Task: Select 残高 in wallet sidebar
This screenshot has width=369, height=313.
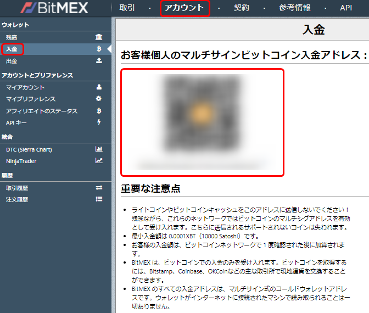Action: pyautogui.click(x=12, y=37)
